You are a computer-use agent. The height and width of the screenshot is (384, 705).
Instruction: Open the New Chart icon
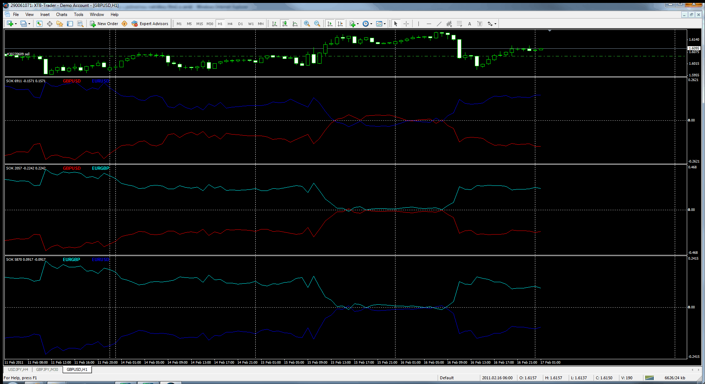10,24
